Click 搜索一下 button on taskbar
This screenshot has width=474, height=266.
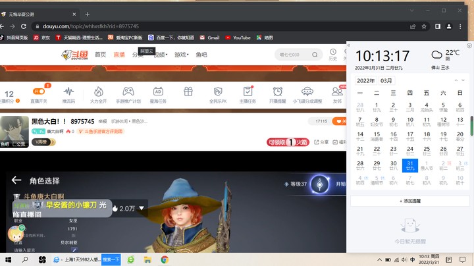pyautogui.click(x=111, y=259)
